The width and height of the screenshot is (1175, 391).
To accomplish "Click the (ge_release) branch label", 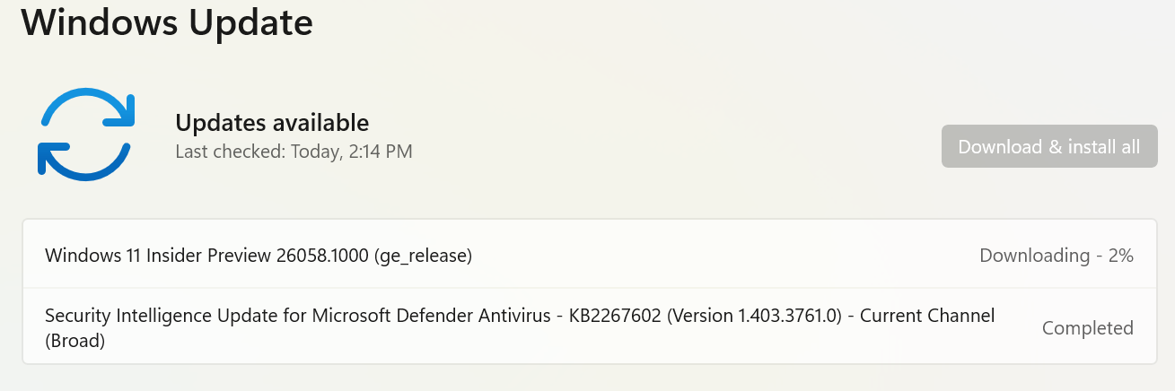I will [423, 256].
